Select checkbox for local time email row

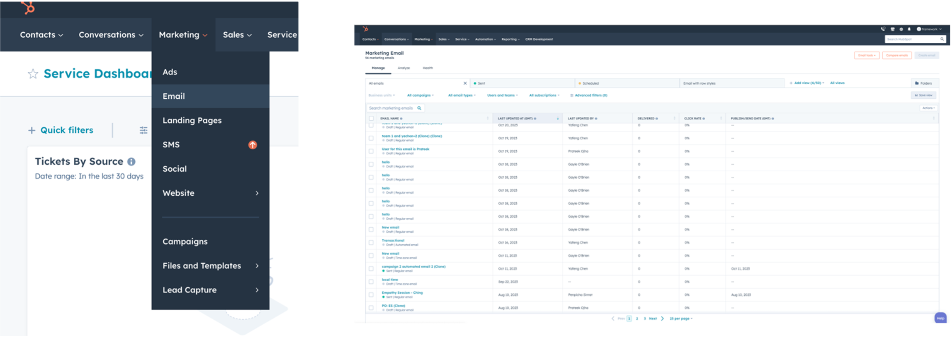[371, 282]
